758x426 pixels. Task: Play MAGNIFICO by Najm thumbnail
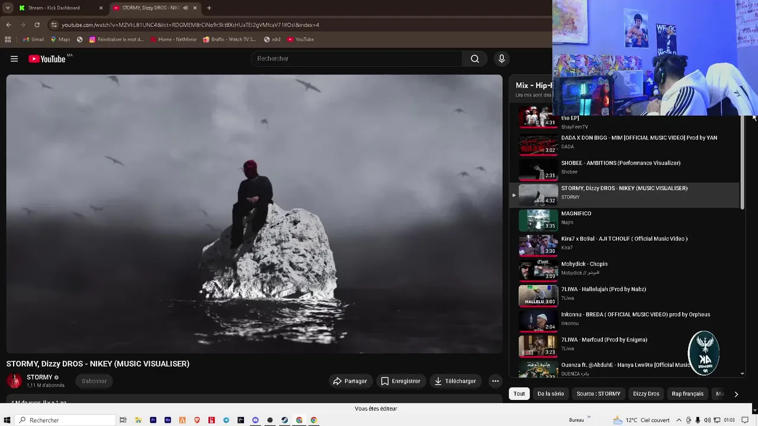click(538, 220)
